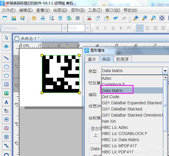The image size is (169, 156).
Task: Open the 查看(V) menu
Action: 43,10
